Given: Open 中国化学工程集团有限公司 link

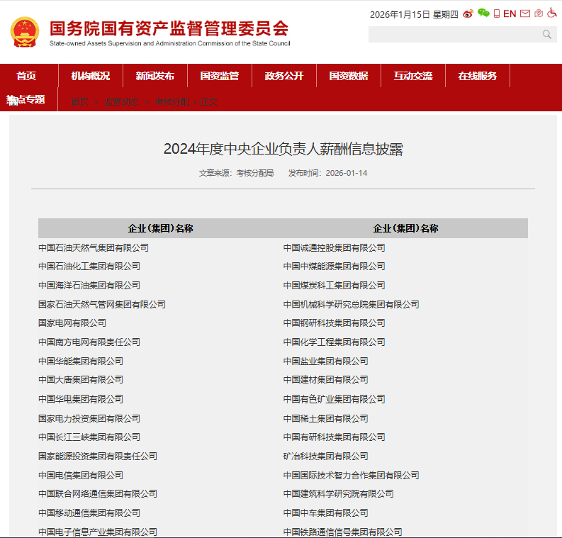Looking at the screenshot, I should coord(334,342).
